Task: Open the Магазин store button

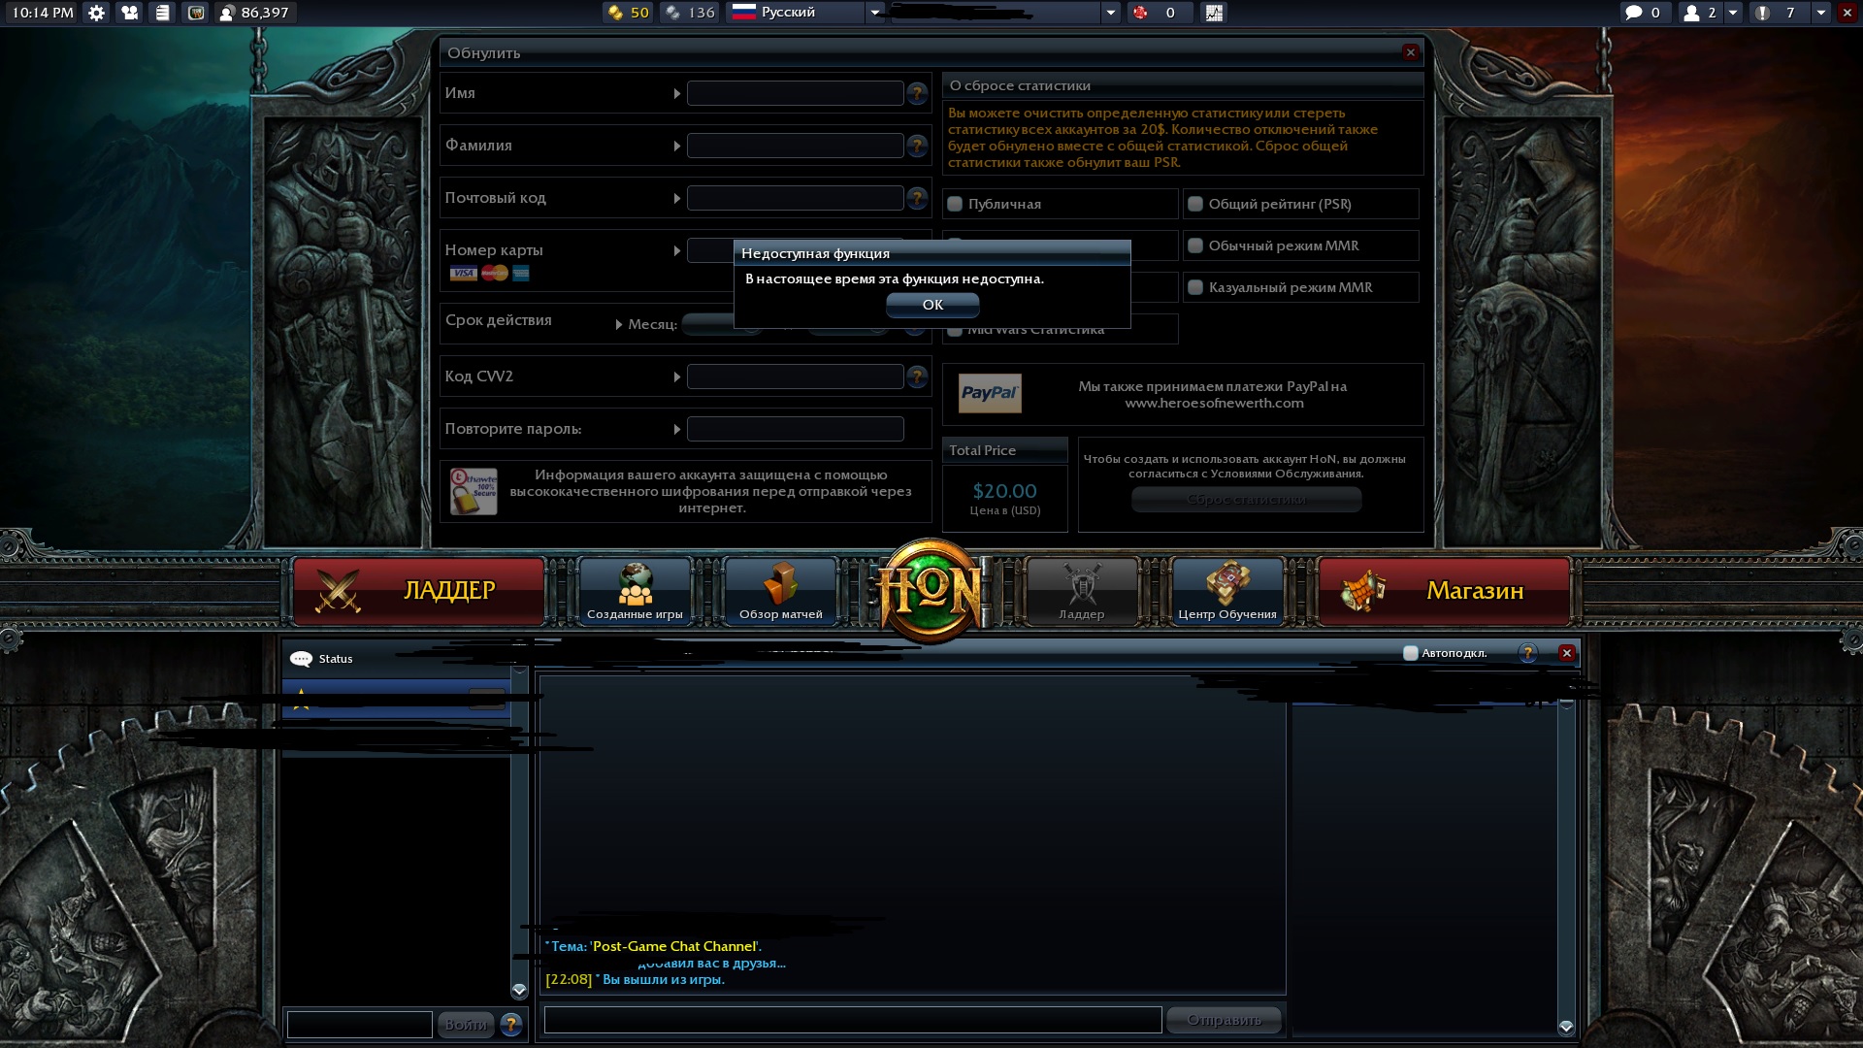Action: (x=1444, y=590)
